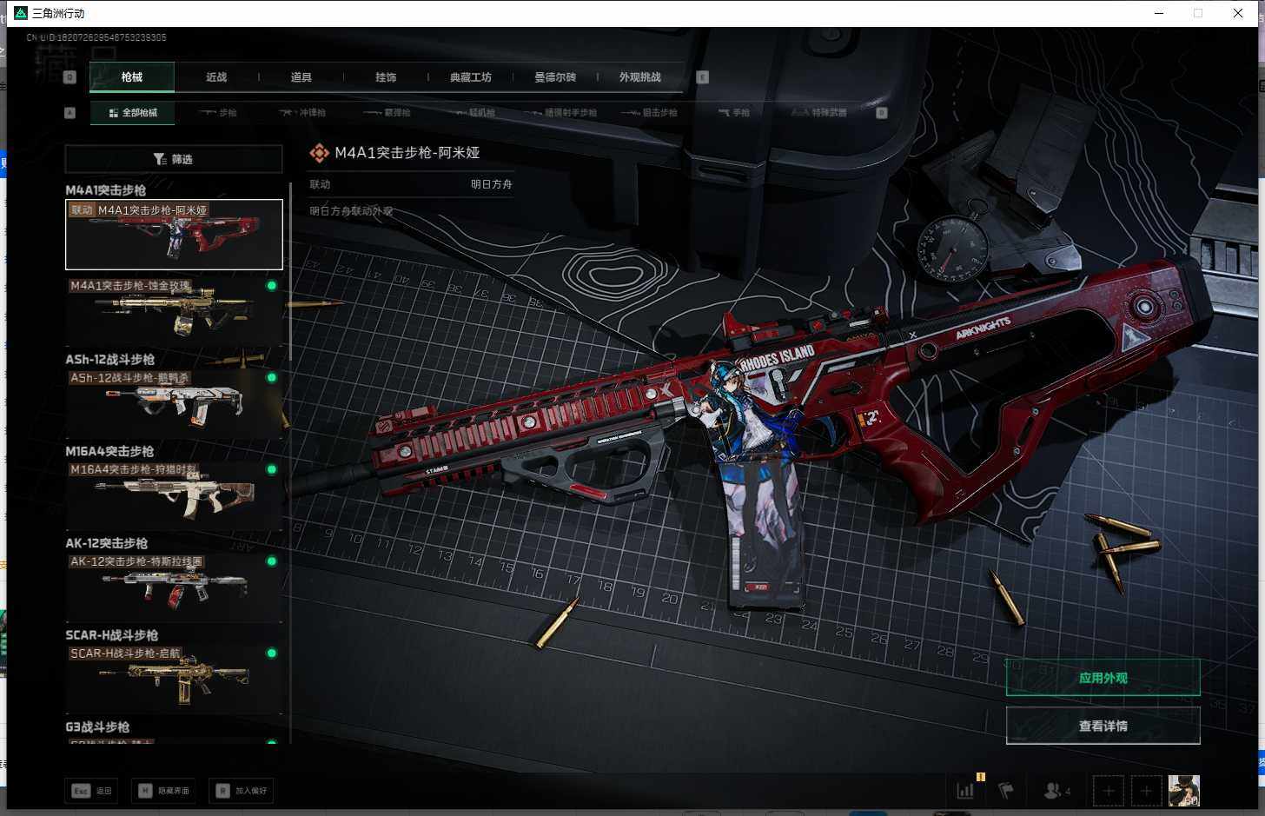Open the 典藏工坊 workshop tab
Screen dimensions: 1265x816
471,77
